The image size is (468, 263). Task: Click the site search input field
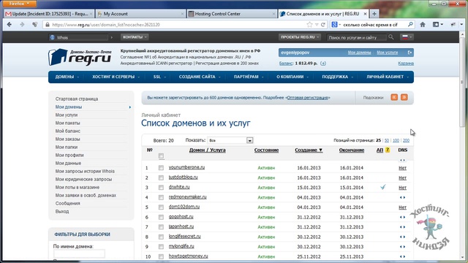(x=357, y=37)
